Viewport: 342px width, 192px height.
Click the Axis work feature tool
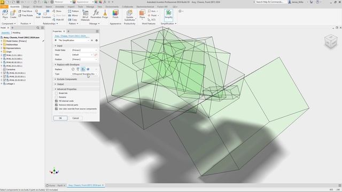[x=152, y=11]
